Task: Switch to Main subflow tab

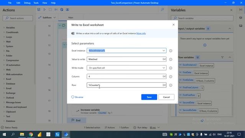Action: coord(70,18)
